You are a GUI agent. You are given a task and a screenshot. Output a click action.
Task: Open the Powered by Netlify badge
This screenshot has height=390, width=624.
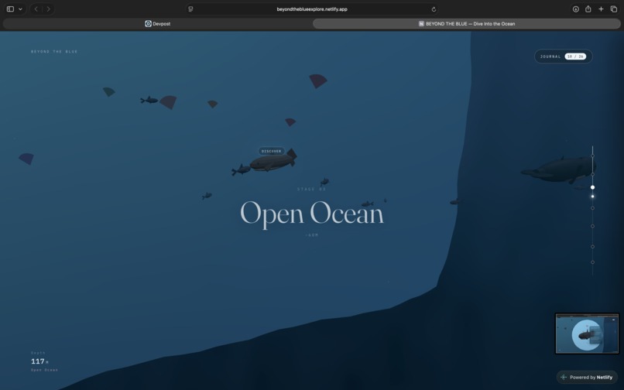[587, 378]
